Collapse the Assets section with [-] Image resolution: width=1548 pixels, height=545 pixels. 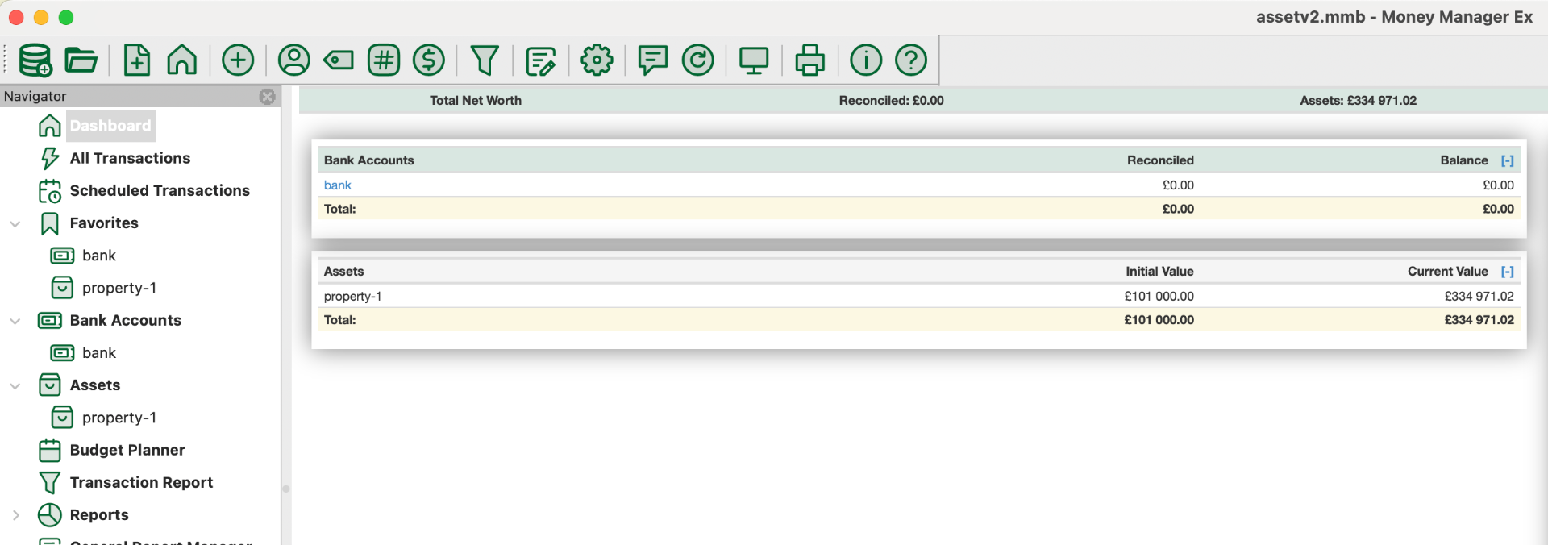[1507, 272]
